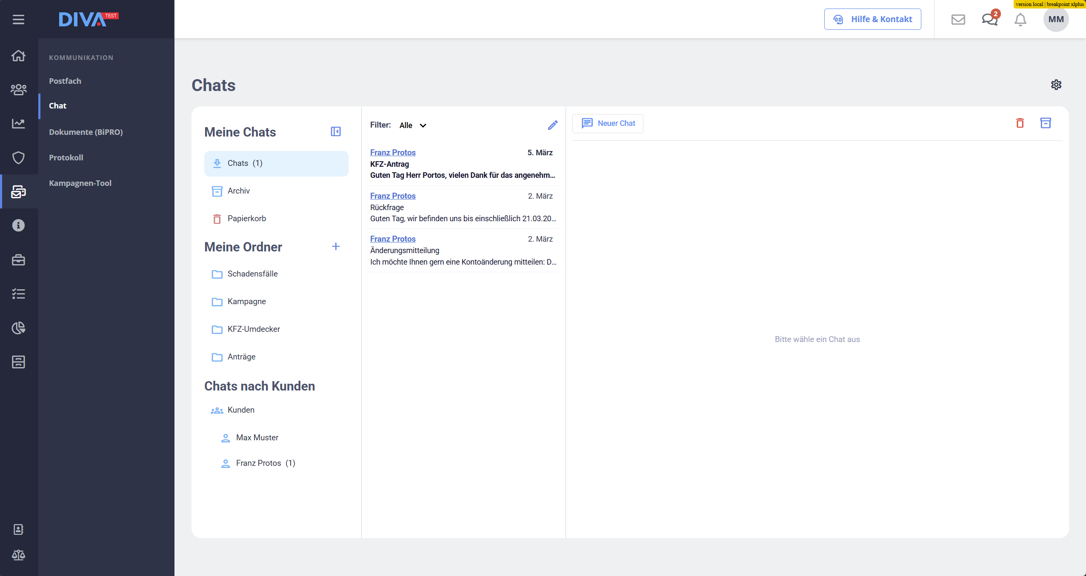
Task: Open the Filter Alle dropdown
Action: 412,125
